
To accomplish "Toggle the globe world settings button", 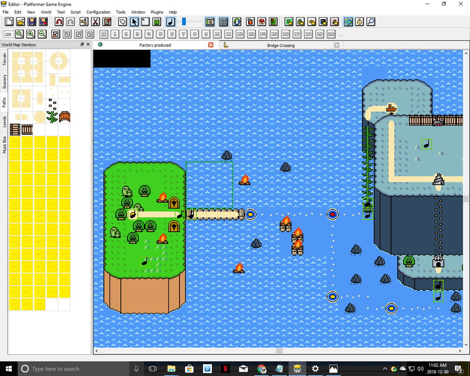I will 348,22.
